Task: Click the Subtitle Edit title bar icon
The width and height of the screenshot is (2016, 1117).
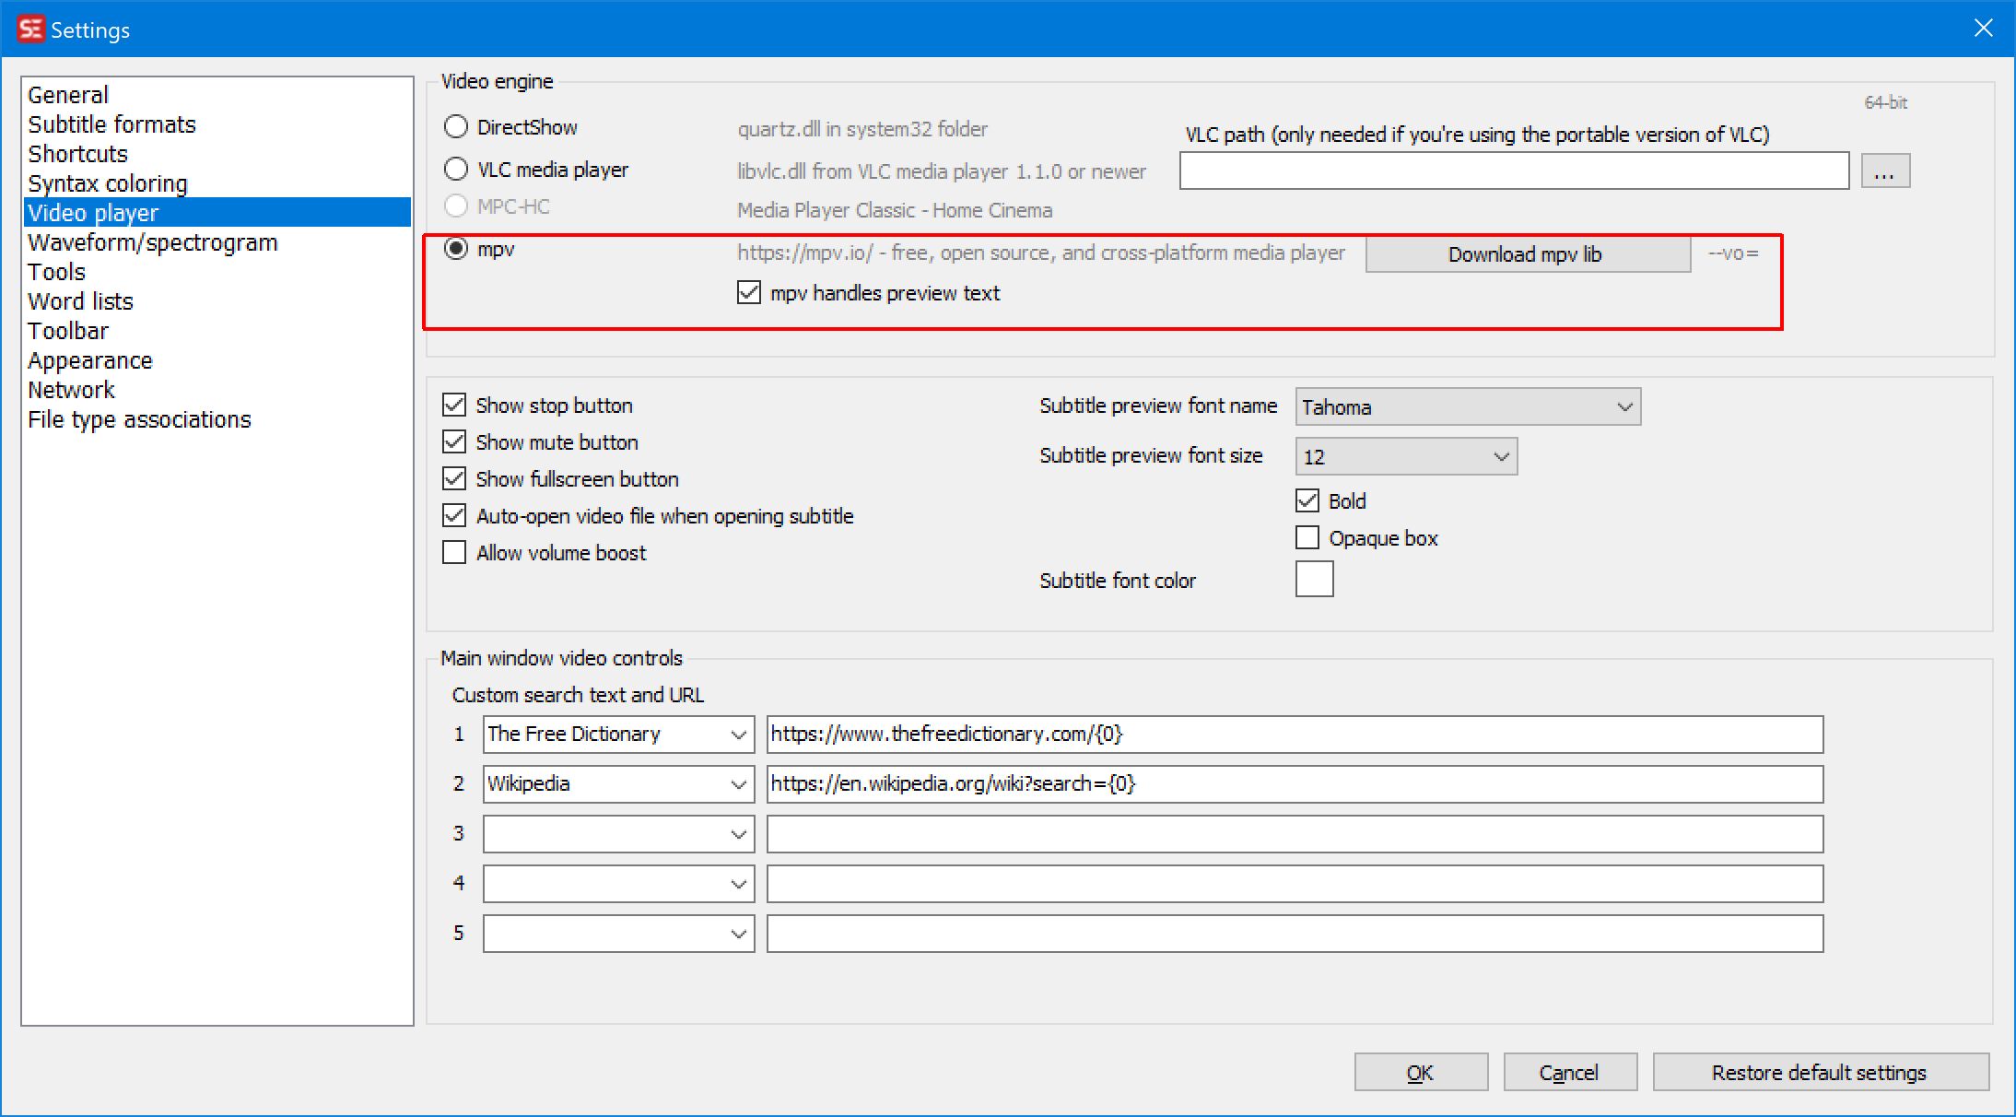Action: [30, 29]
